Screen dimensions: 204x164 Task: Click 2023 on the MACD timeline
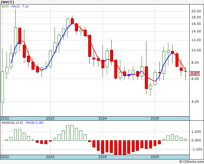50,157
